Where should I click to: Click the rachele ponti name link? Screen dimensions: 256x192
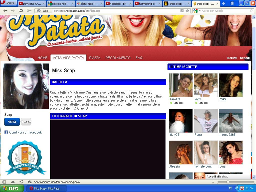click(x=203, y=166)
